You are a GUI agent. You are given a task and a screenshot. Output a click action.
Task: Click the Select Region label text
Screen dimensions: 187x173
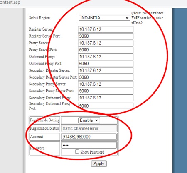click(40, 18)
